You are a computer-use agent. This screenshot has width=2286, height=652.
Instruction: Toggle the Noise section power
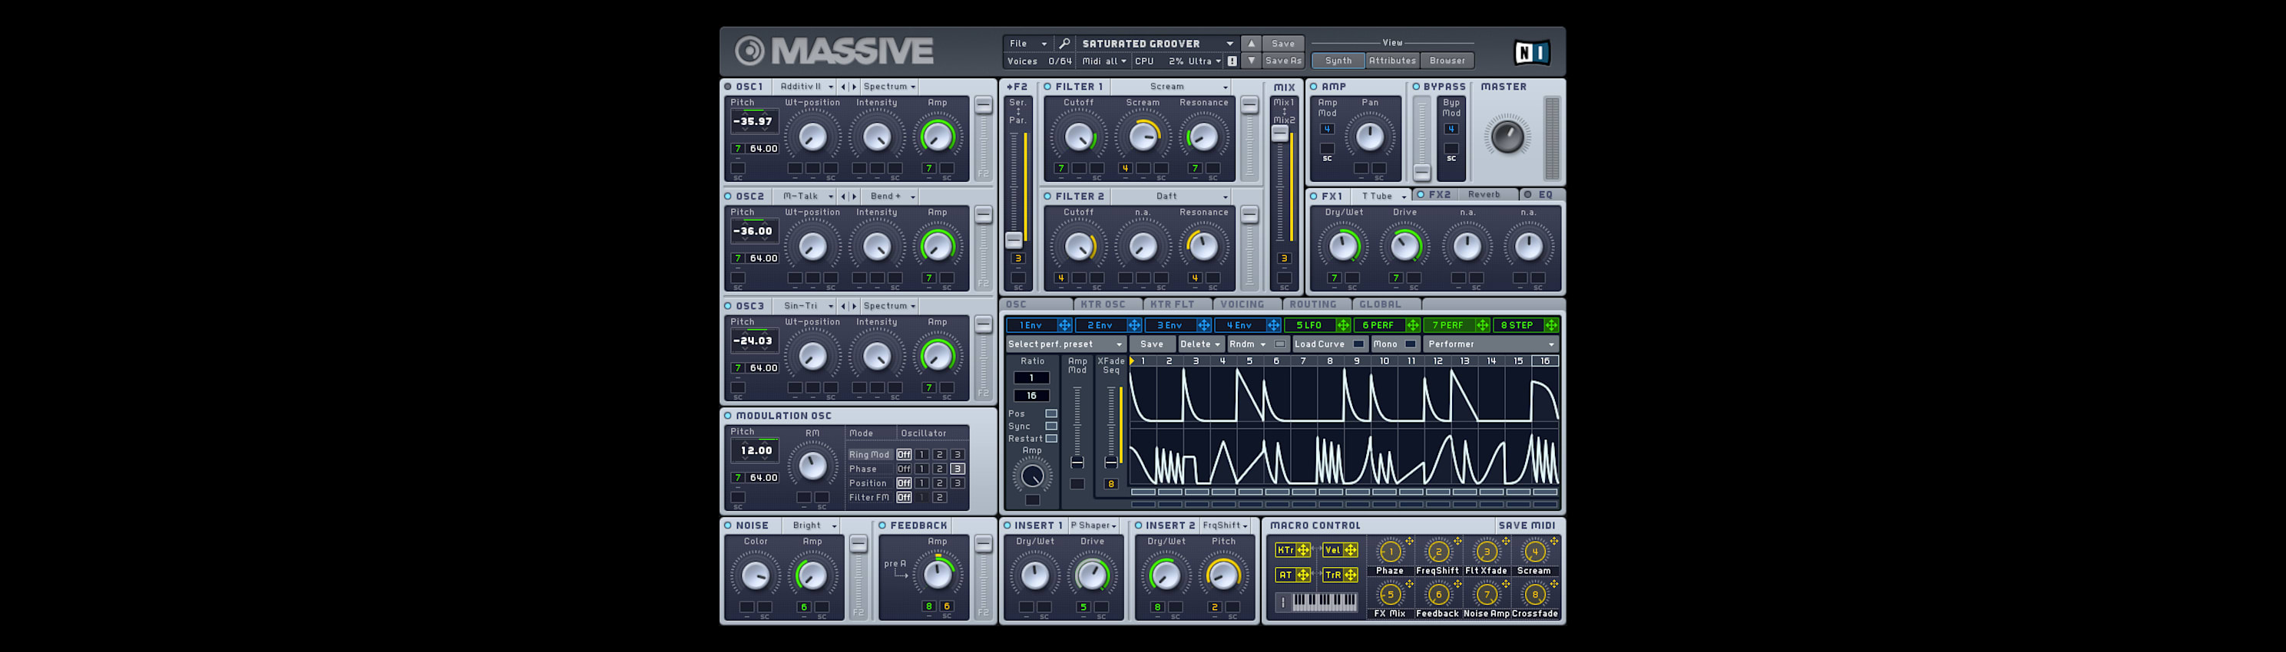(728, 525)
